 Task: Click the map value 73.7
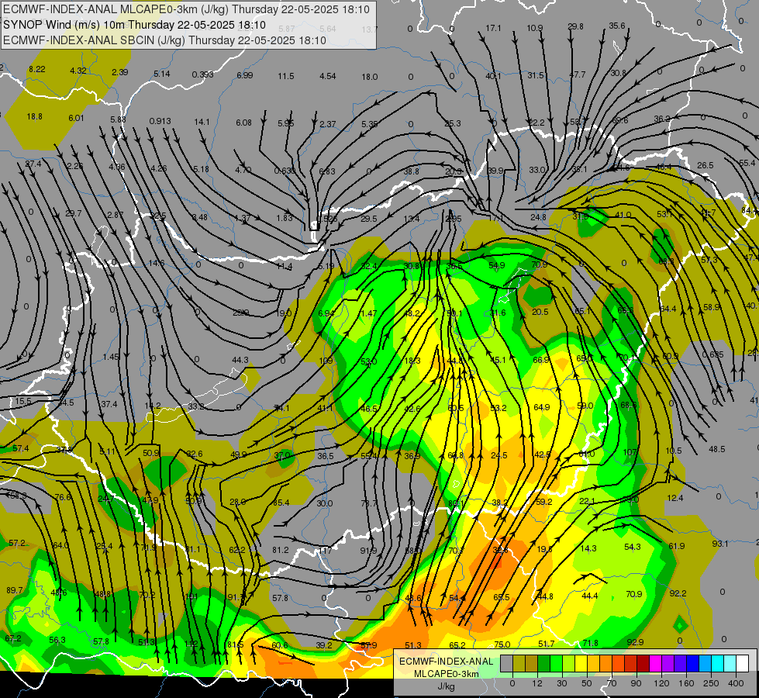point(368,504)
